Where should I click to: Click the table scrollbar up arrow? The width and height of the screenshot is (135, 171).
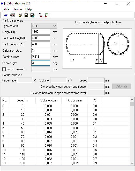132,100
